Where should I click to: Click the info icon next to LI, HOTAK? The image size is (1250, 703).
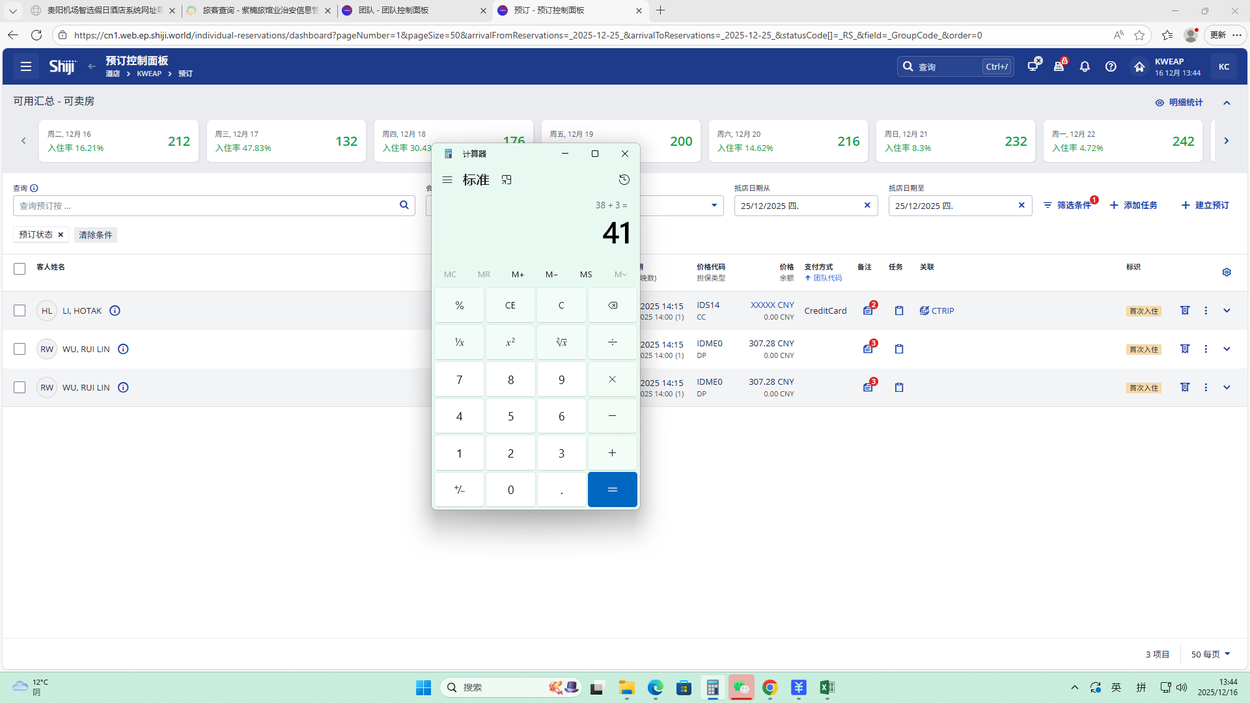tap(115, 310)
